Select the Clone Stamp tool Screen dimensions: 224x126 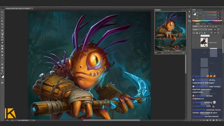2,36
